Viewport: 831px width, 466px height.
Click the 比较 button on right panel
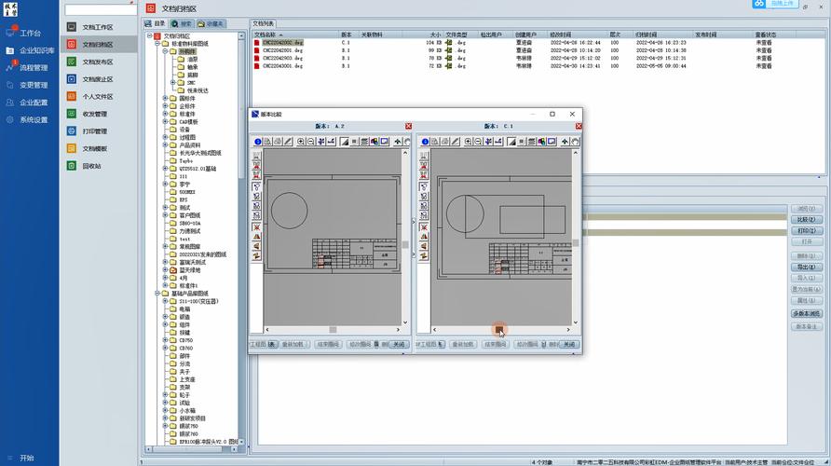(x=807, y=219)
